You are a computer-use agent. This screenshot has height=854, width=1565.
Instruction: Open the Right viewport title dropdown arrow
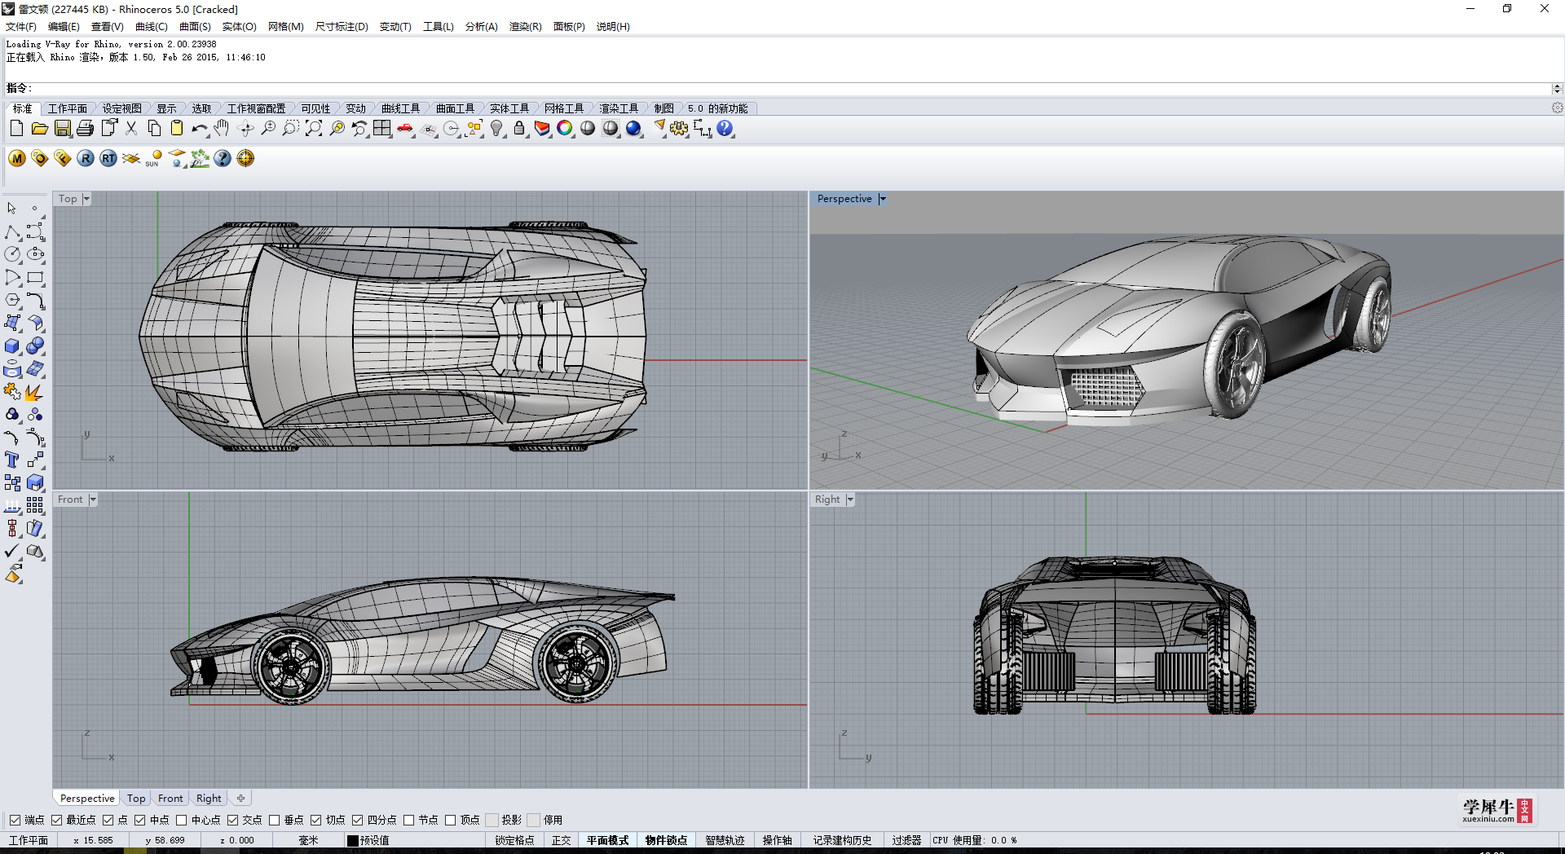click(x=850, y=500)
